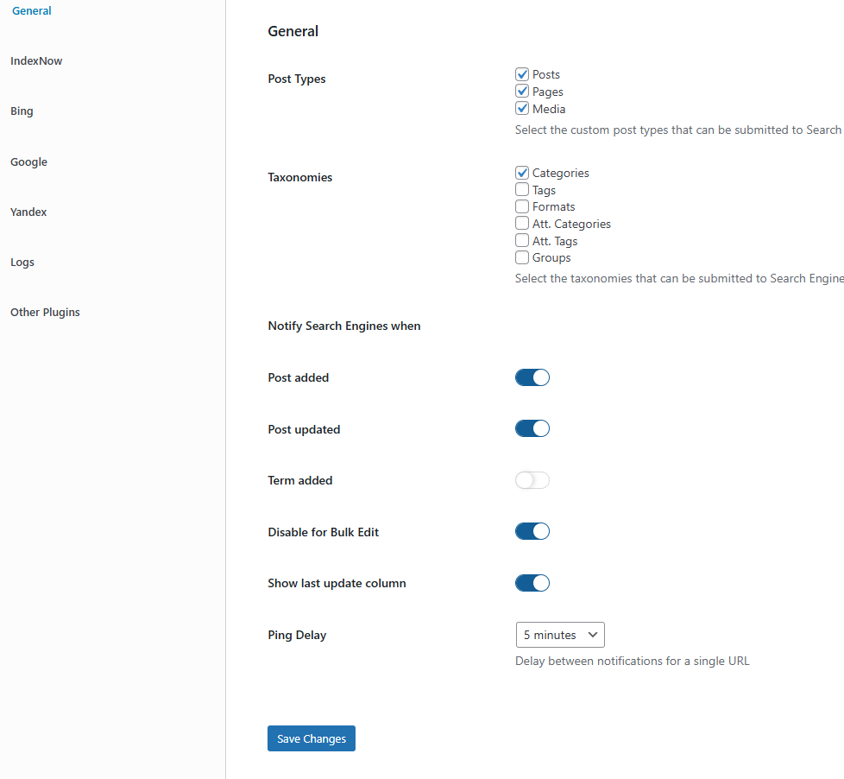Uncheck the Posts post type
This screenshot has width=844, height=779.
pos(521,74)
